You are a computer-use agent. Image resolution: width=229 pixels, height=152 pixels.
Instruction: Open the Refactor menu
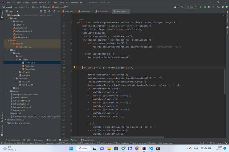[x=42, y=2]
